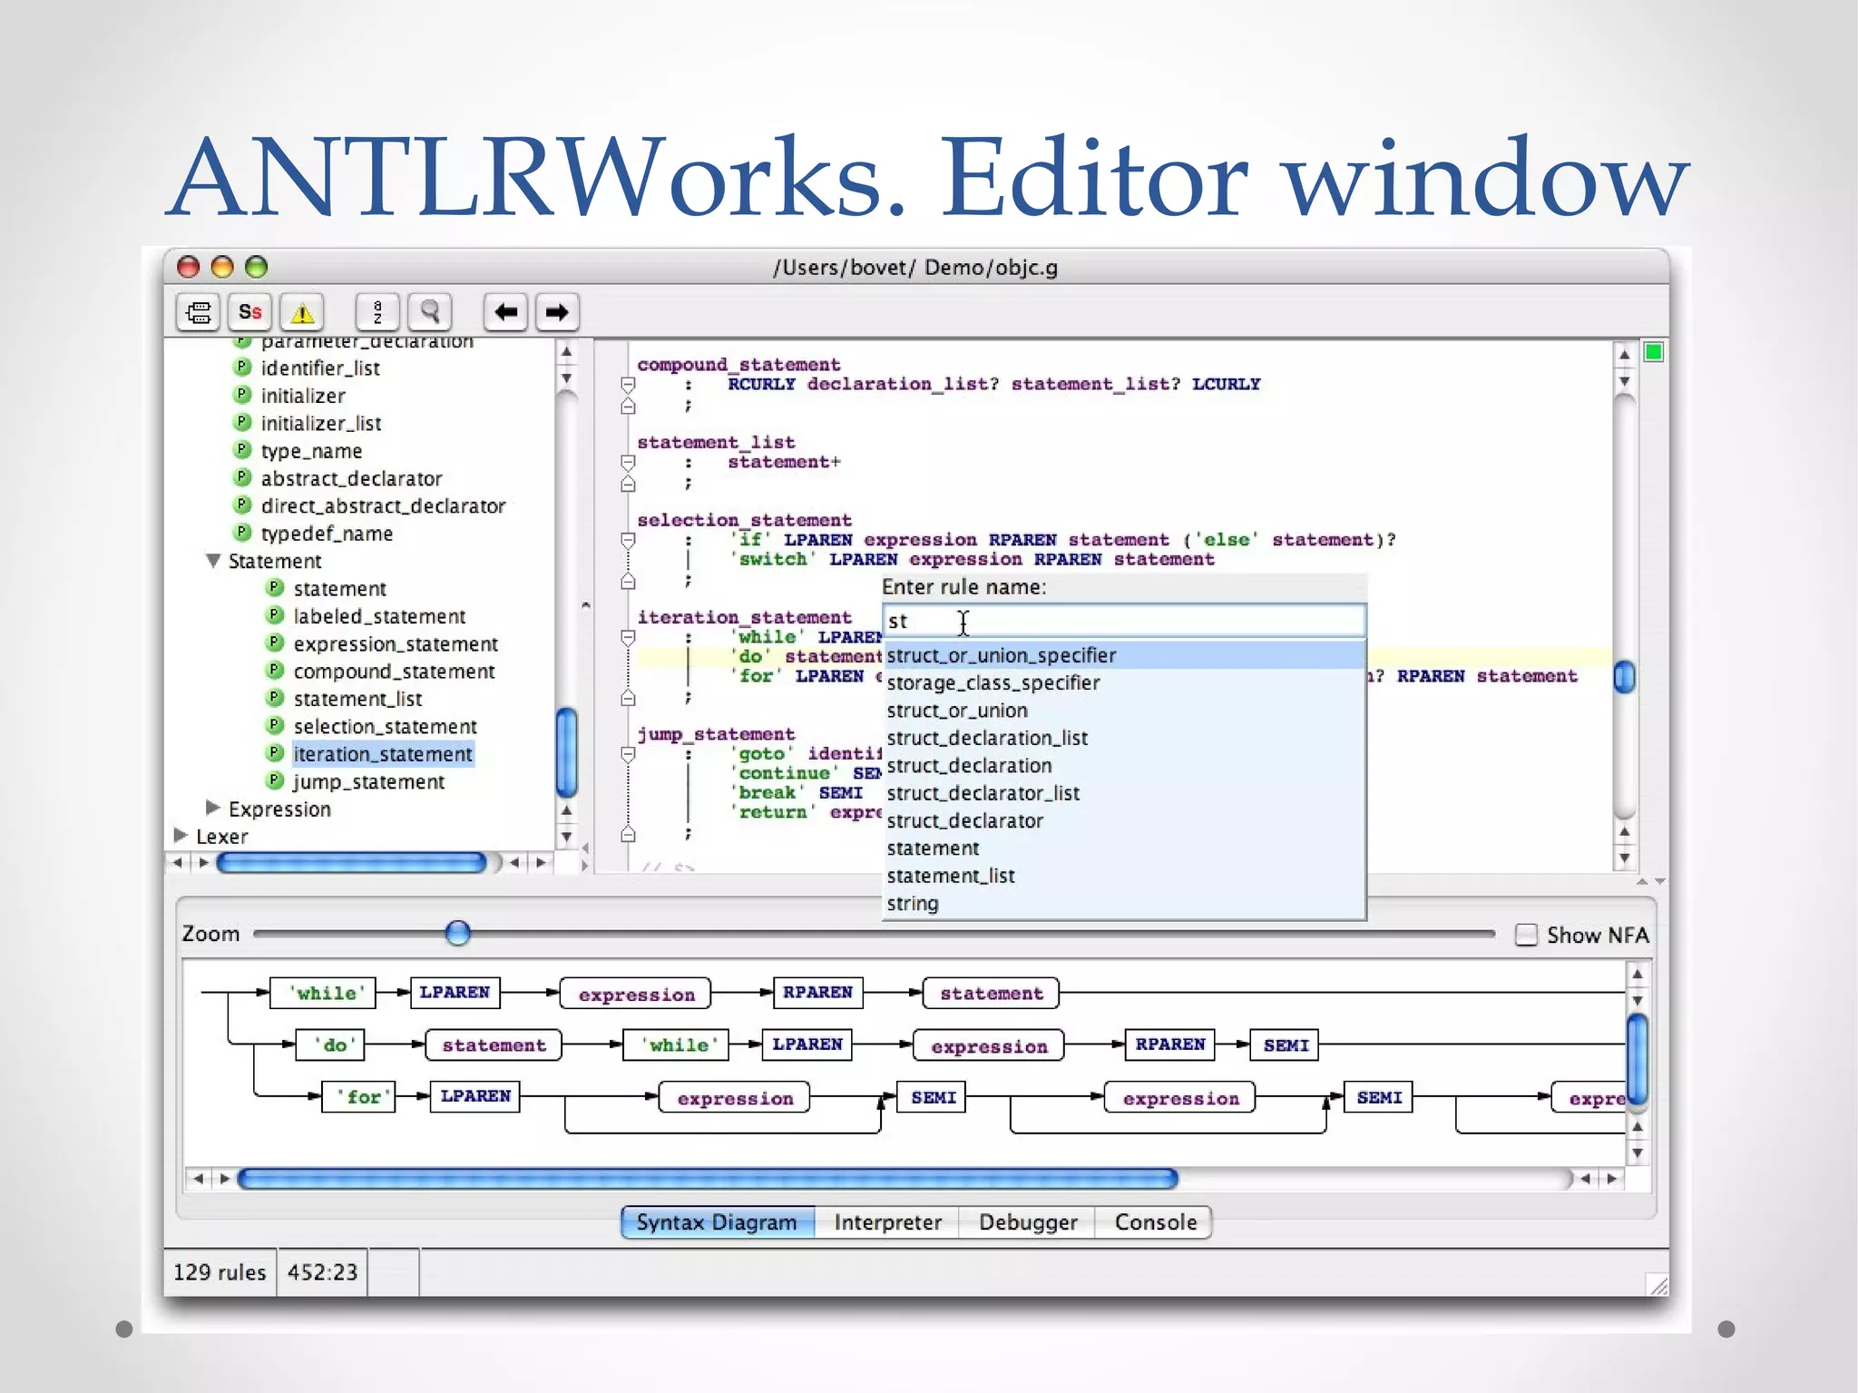Image resolution: width=1858 pixels, height=1393 pixels.
Task: Click the syntax diagram horizontal scrollbar thumb
Action: [708, 1179]
